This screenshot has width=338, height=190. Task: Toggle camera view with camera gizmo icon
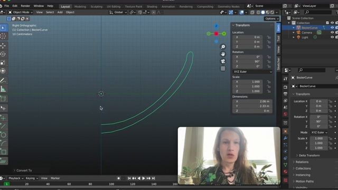pyautogui.click(x=223, y=61)
